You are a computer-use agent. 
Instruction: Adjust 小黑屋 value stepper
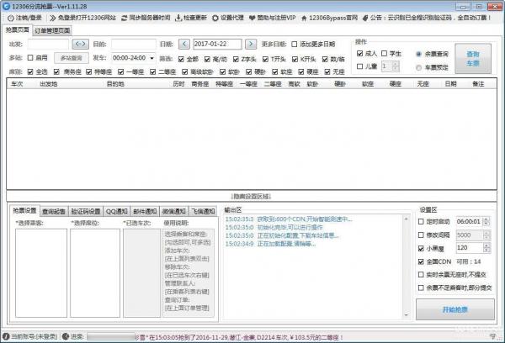coord(486,248)
